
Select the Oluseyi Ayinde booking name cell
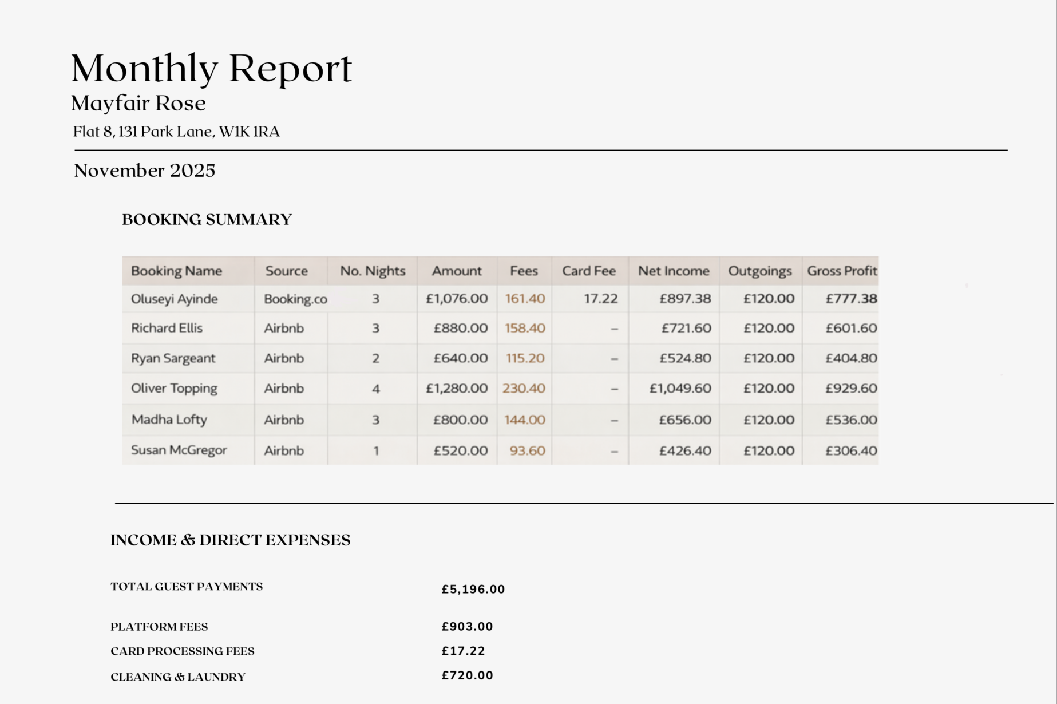[x=174, y=299]
